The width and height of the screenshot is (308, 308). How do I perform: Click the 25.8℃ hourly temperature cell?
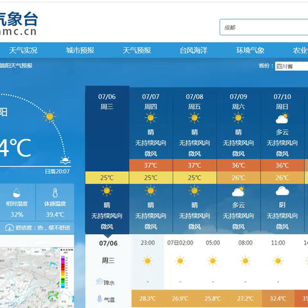[x=212, y=298]
